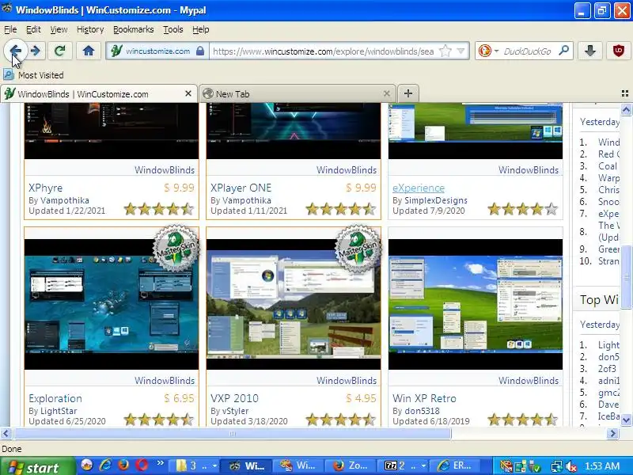The width and height of the screenshot is (633, 475).
Task: Open the Windows start button
Action: coord(37,466)
